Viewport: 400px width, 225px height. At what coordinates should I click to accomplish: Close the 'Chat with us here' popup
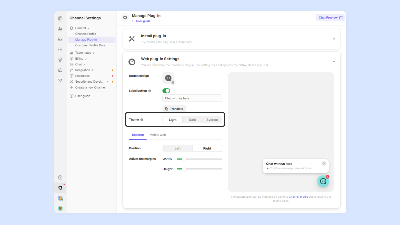coord(324,164)
